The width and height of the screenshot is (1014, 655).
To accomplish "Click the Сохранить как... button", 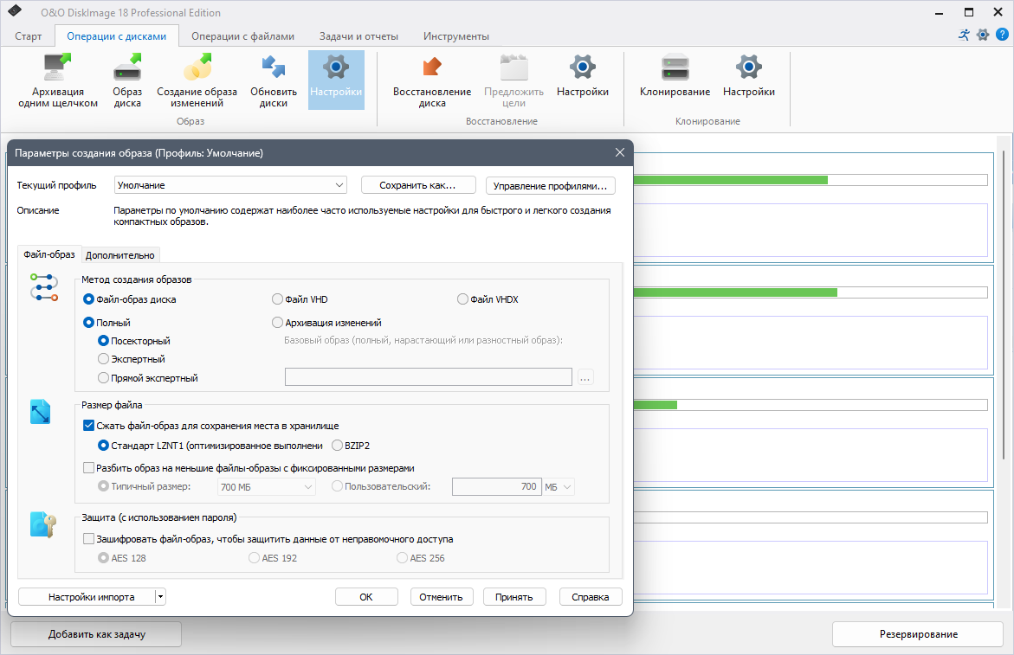I will click(x=417, y=185).
